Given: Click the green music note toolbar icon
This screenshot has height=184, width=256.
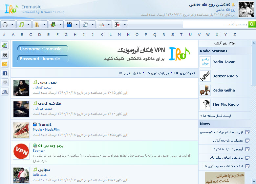Looking at the screenshot, I should coord(21,25).
